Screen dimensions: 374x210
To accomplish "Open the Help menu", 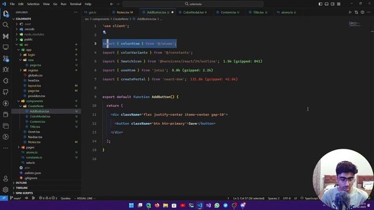I will (x=88, y=4).
